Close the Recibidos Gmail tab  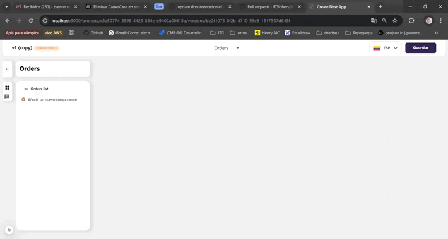click(x=76, y=6)
